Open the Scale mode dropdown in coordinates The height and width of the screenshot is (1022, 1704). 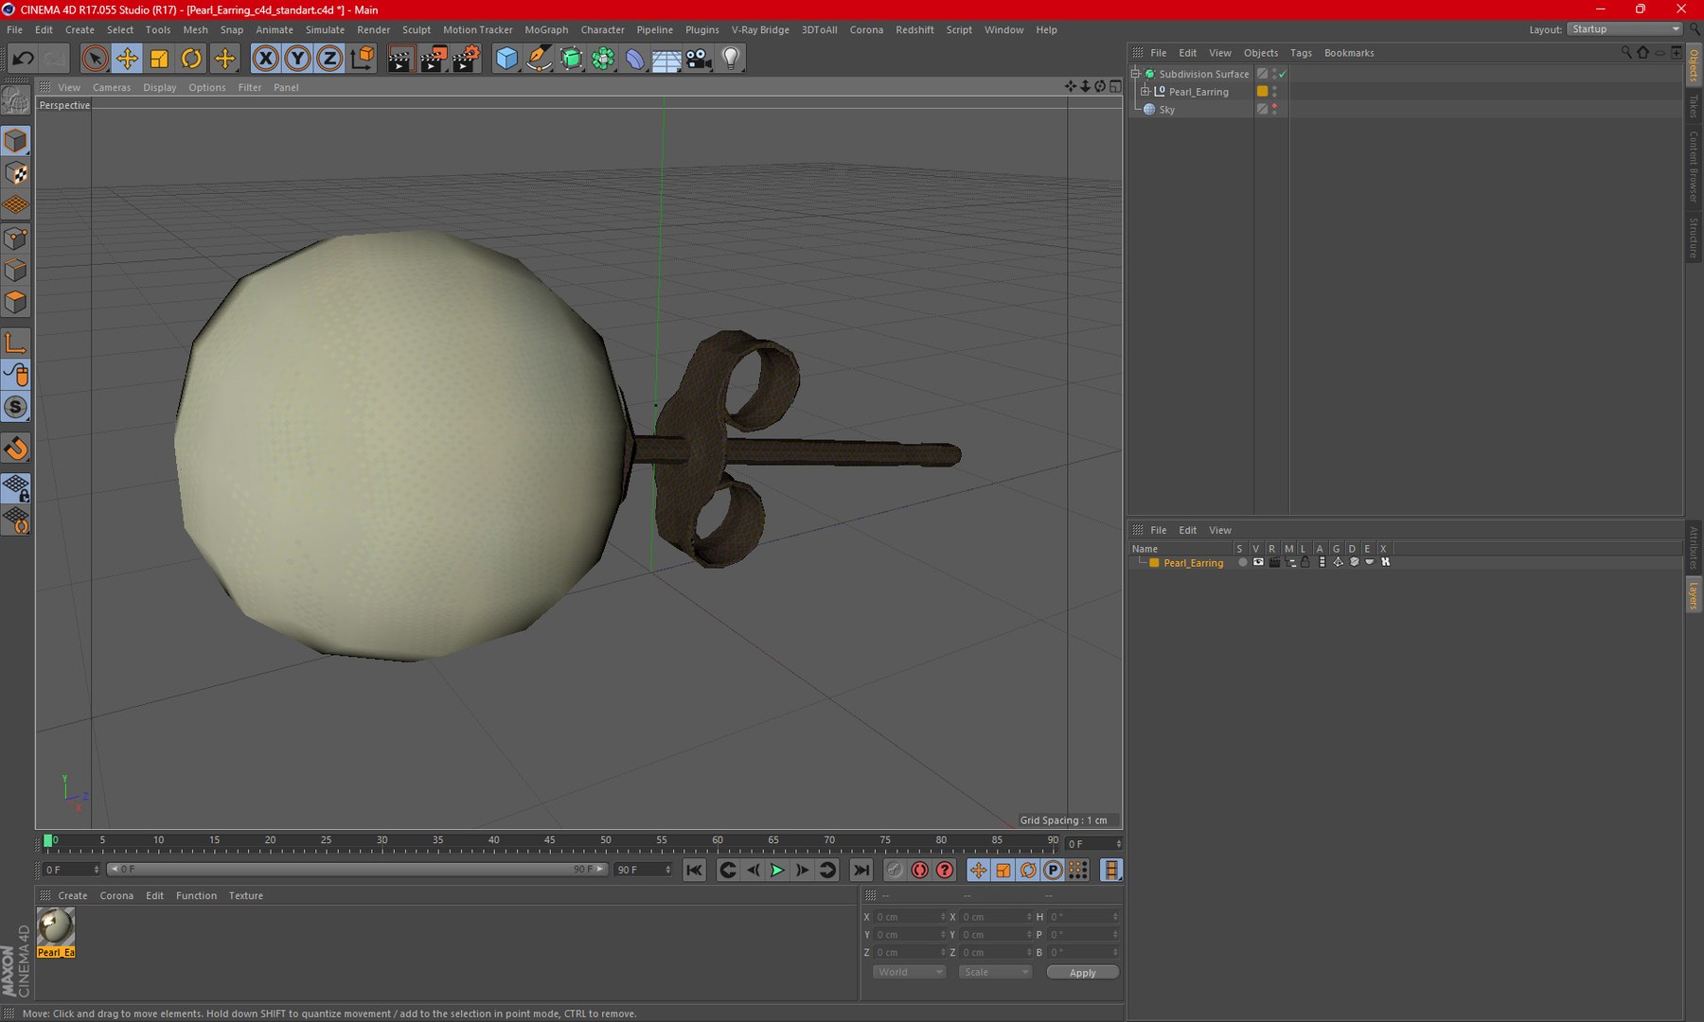pos(994,973)
